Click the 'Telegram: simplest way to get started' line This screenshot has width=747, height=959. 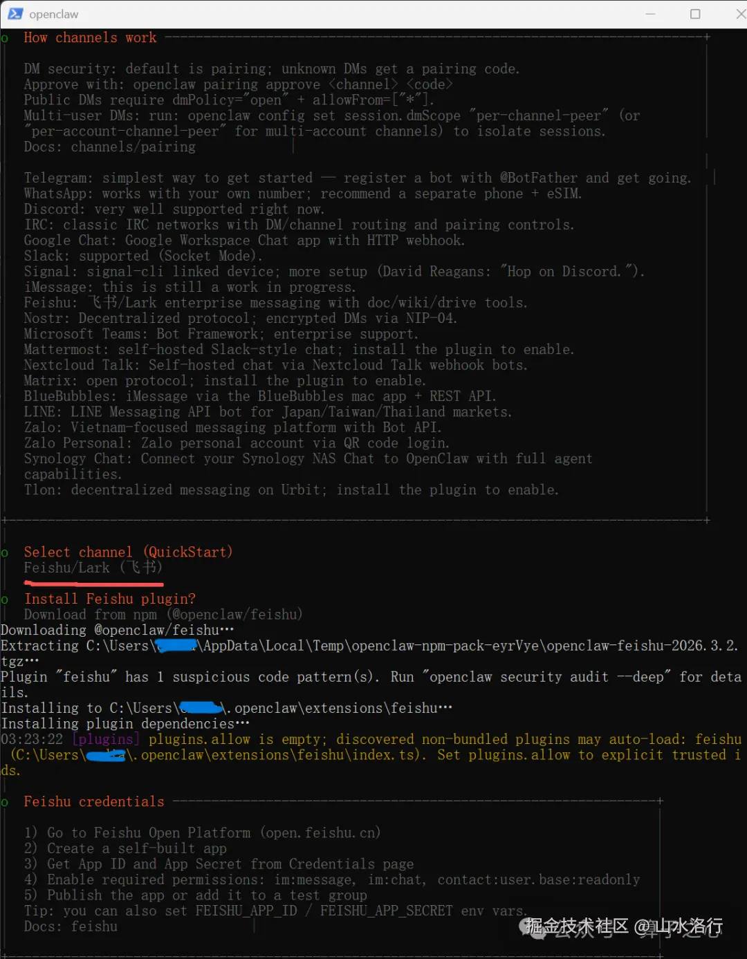[358, 178]
